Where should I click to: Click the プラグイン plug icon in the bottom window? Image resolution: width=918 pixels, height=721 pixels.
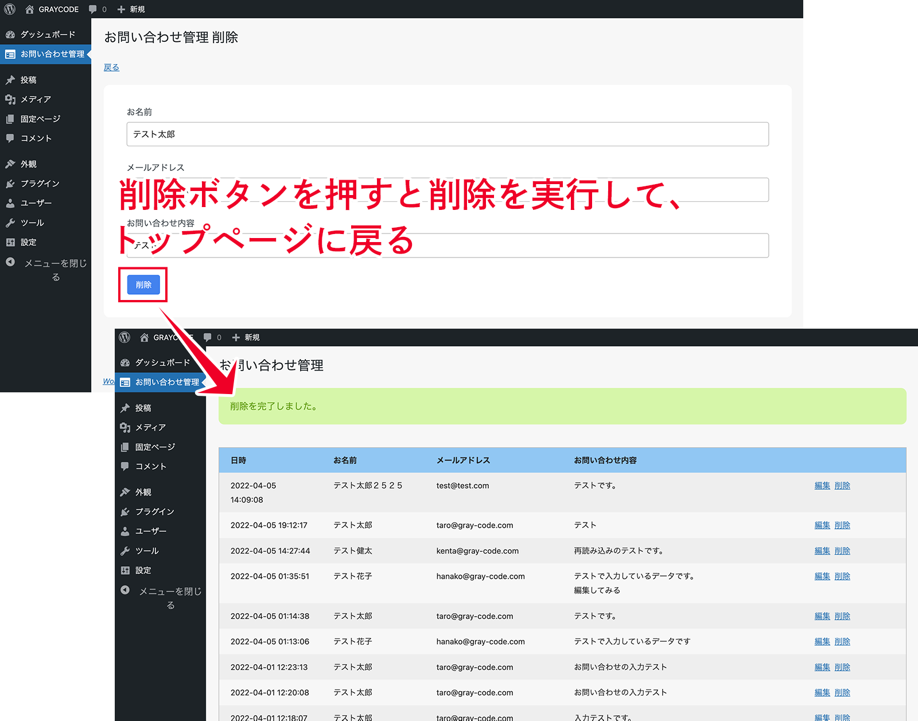[125, 512]
